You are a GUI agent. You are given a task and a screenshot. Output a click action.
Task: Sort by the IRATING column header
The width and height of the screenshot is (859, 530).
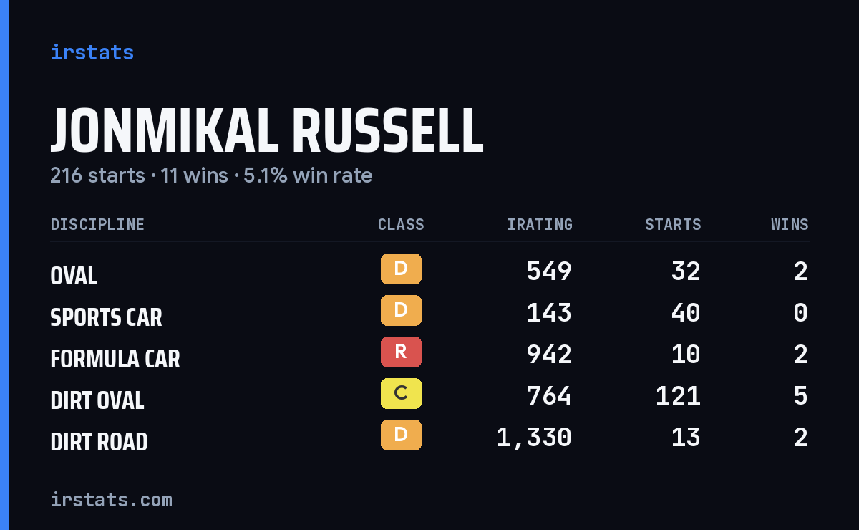click(540, 225)
